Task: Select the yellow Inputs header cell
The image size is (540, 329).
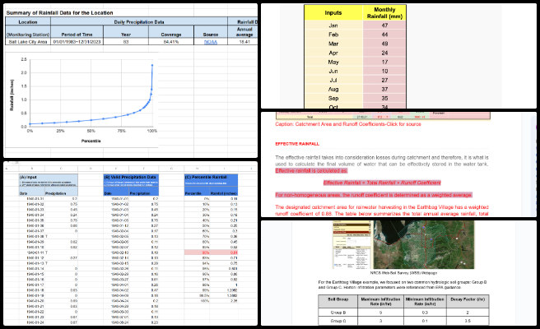Action: pos(333,12)
